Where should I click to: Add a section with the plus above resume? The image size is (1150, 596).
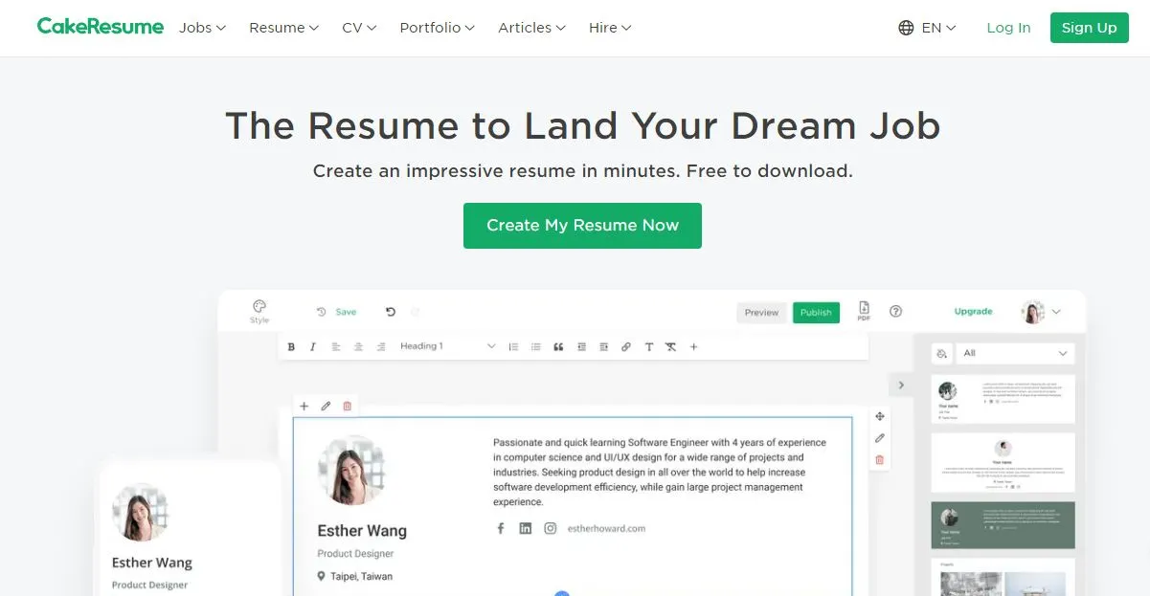304,407
